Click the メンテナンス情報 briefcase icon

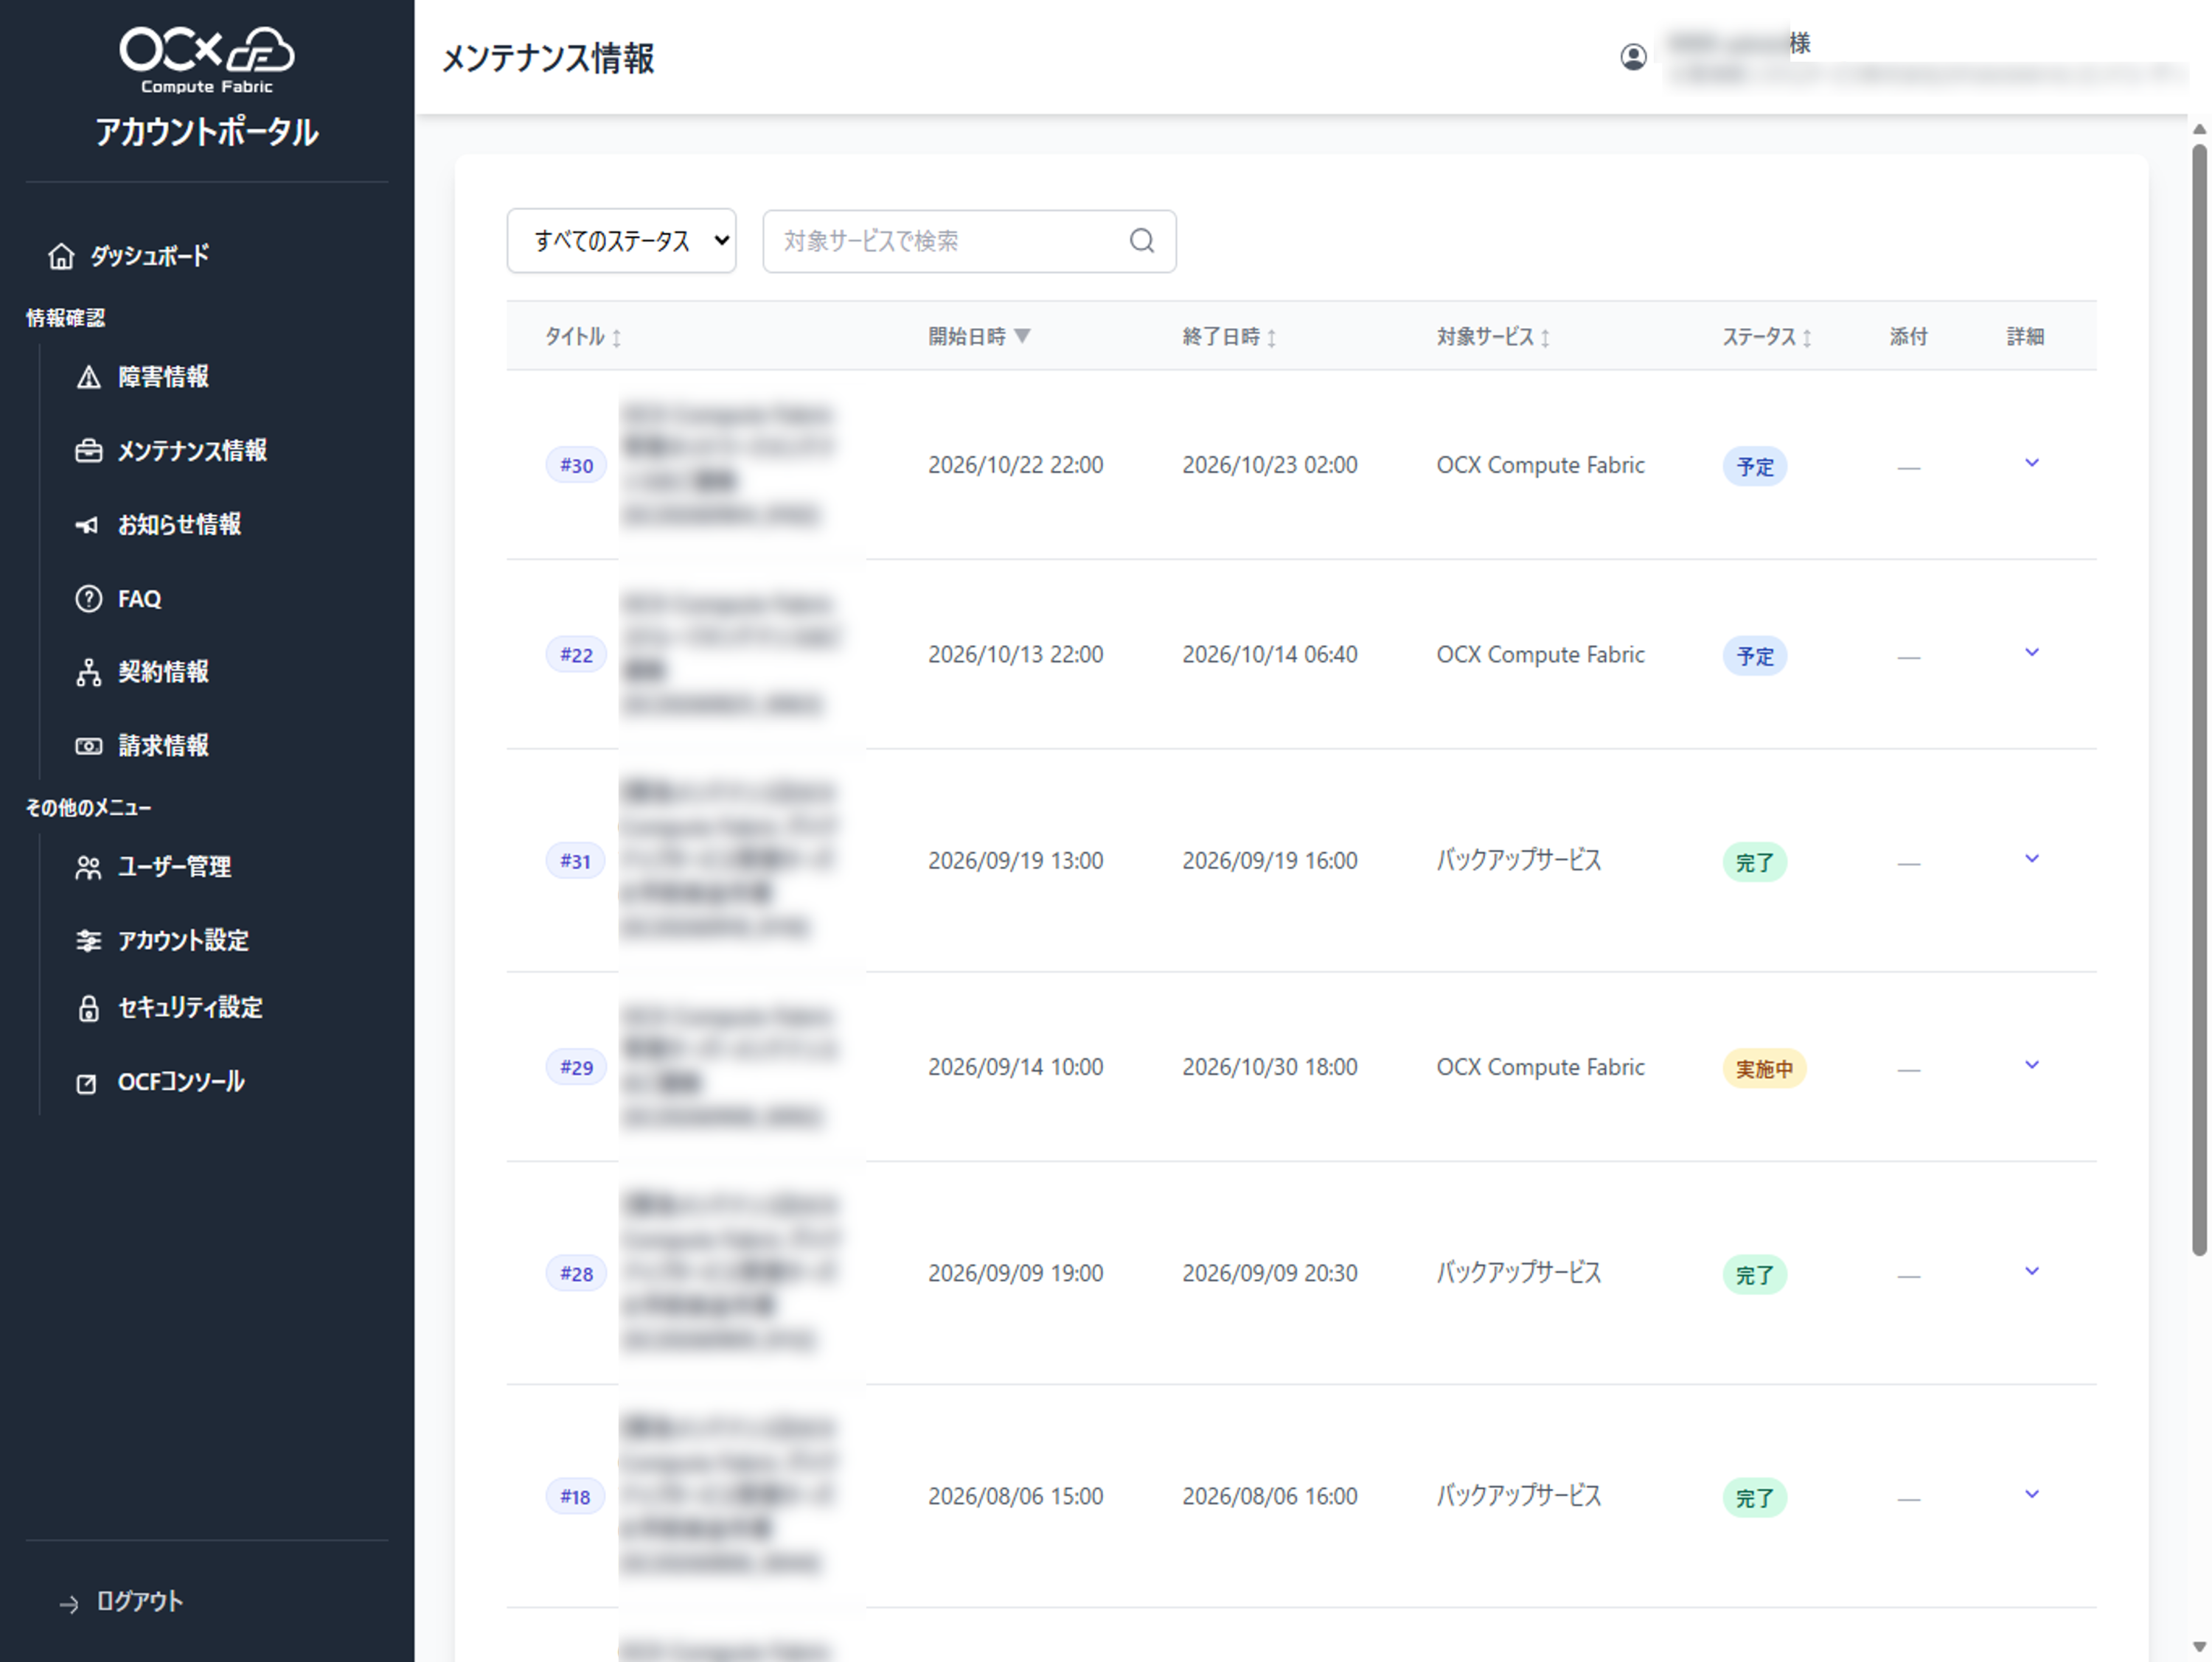point(89,451)
